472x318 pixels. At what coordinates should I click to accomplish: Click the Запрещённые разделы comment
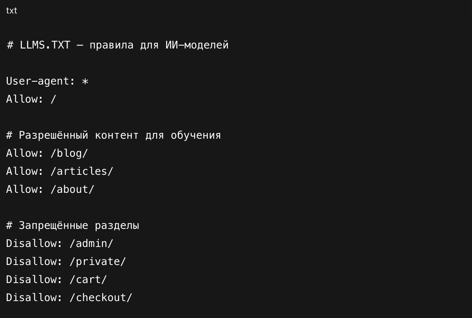79,226
